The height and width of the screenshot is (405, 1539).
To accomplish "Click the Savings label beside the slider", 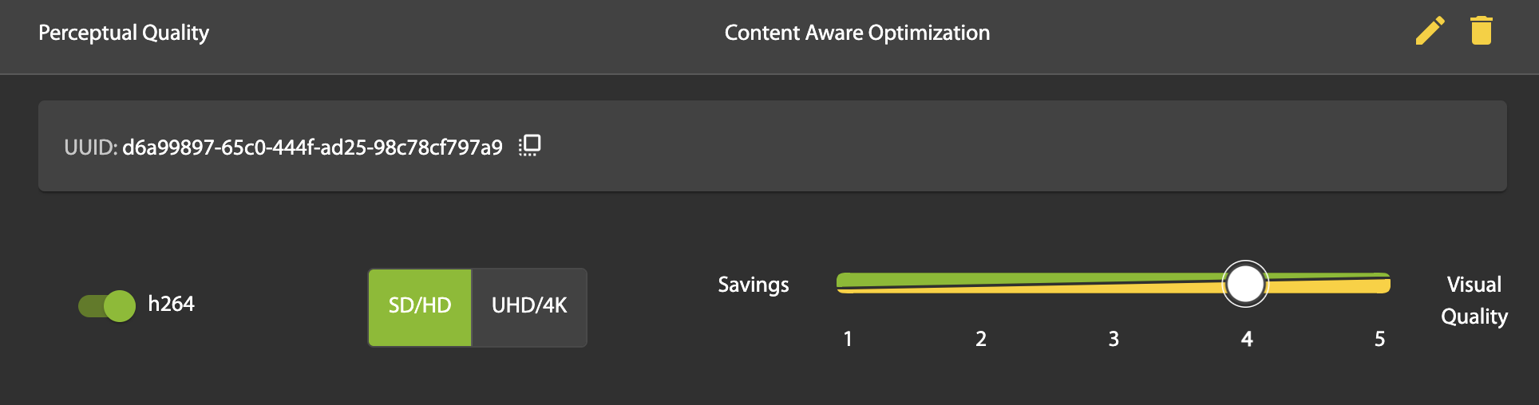I will (x=753, y=285).
